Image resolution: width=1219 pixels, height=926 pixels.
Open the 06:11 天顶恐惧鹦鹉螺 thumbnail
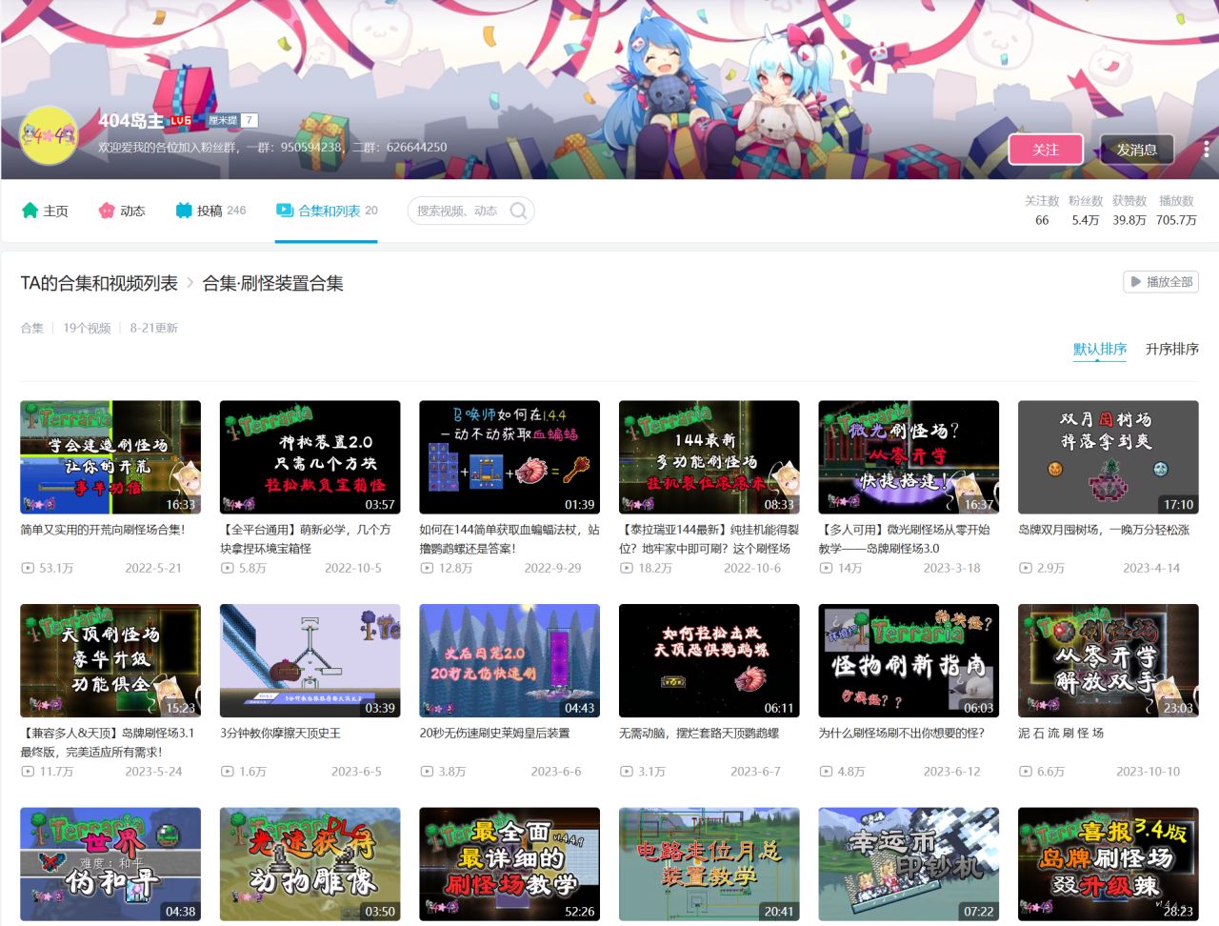point(709,660)
